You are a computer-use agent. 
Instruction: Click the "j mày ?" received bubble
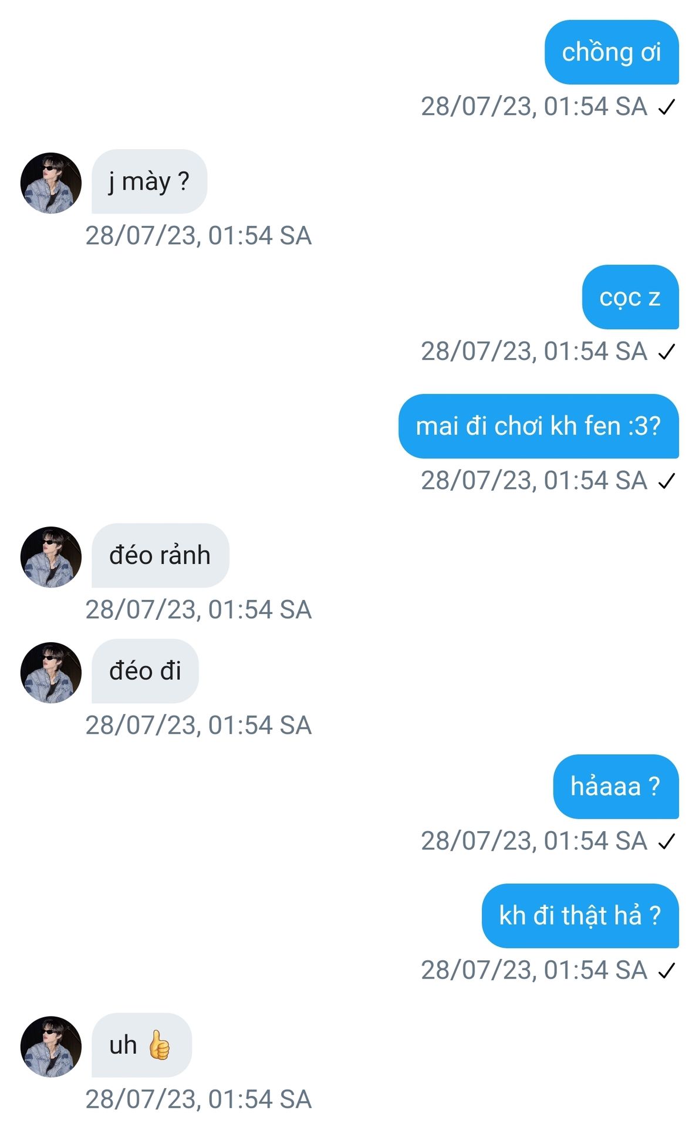(x=149, y=181)
